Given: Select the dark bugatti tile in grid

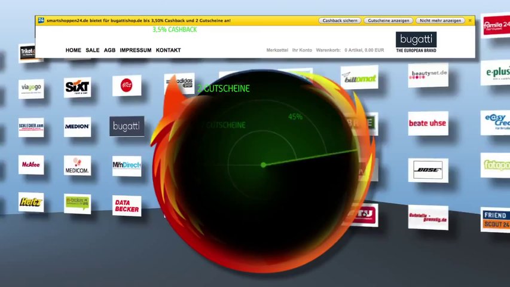Looking at the screenshot, I should pos(127,126).
